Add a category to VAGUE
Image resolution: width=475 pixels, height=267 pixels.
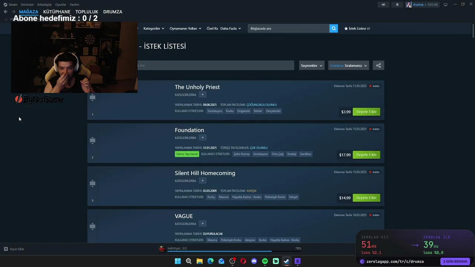coord(202,224)
